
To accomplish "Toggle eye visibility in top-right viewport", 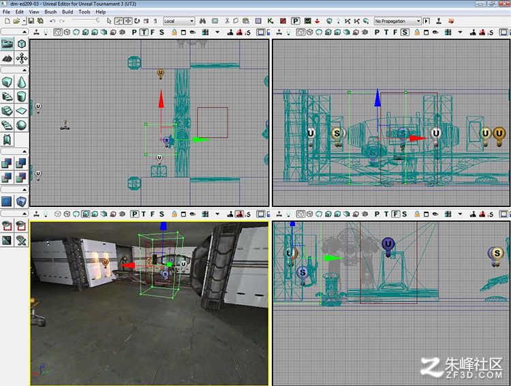I will [435, 32].
